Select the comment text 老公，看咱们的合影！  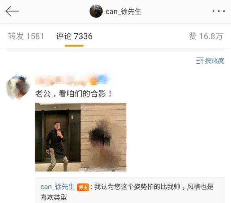point(74,94)
